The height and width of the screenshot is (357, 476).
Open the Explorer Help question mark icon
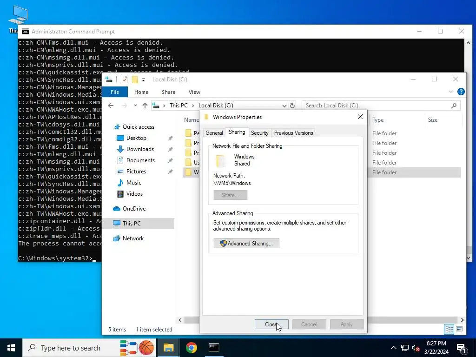click(461, 92)
